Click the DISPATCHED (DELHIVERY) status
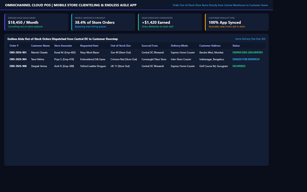 (x=247, y=53)
